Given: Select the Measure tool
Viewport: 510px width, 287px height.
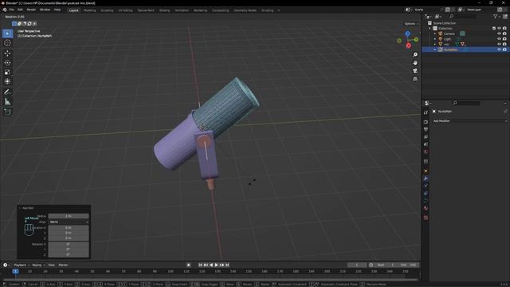Looking at the screenshot, I should [x=7, y=101].
